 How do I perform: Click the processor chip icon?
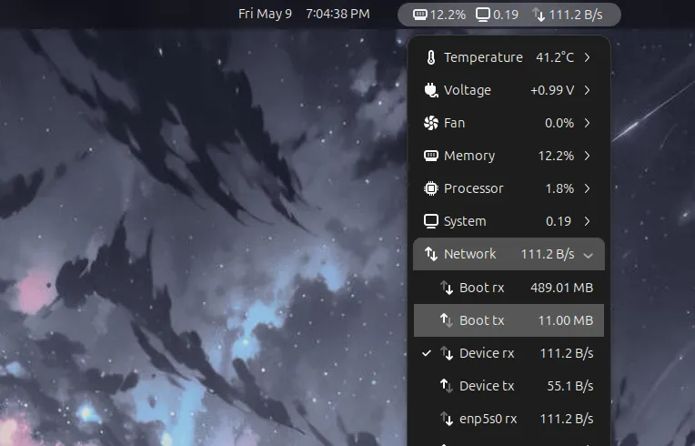click(431, 188)
